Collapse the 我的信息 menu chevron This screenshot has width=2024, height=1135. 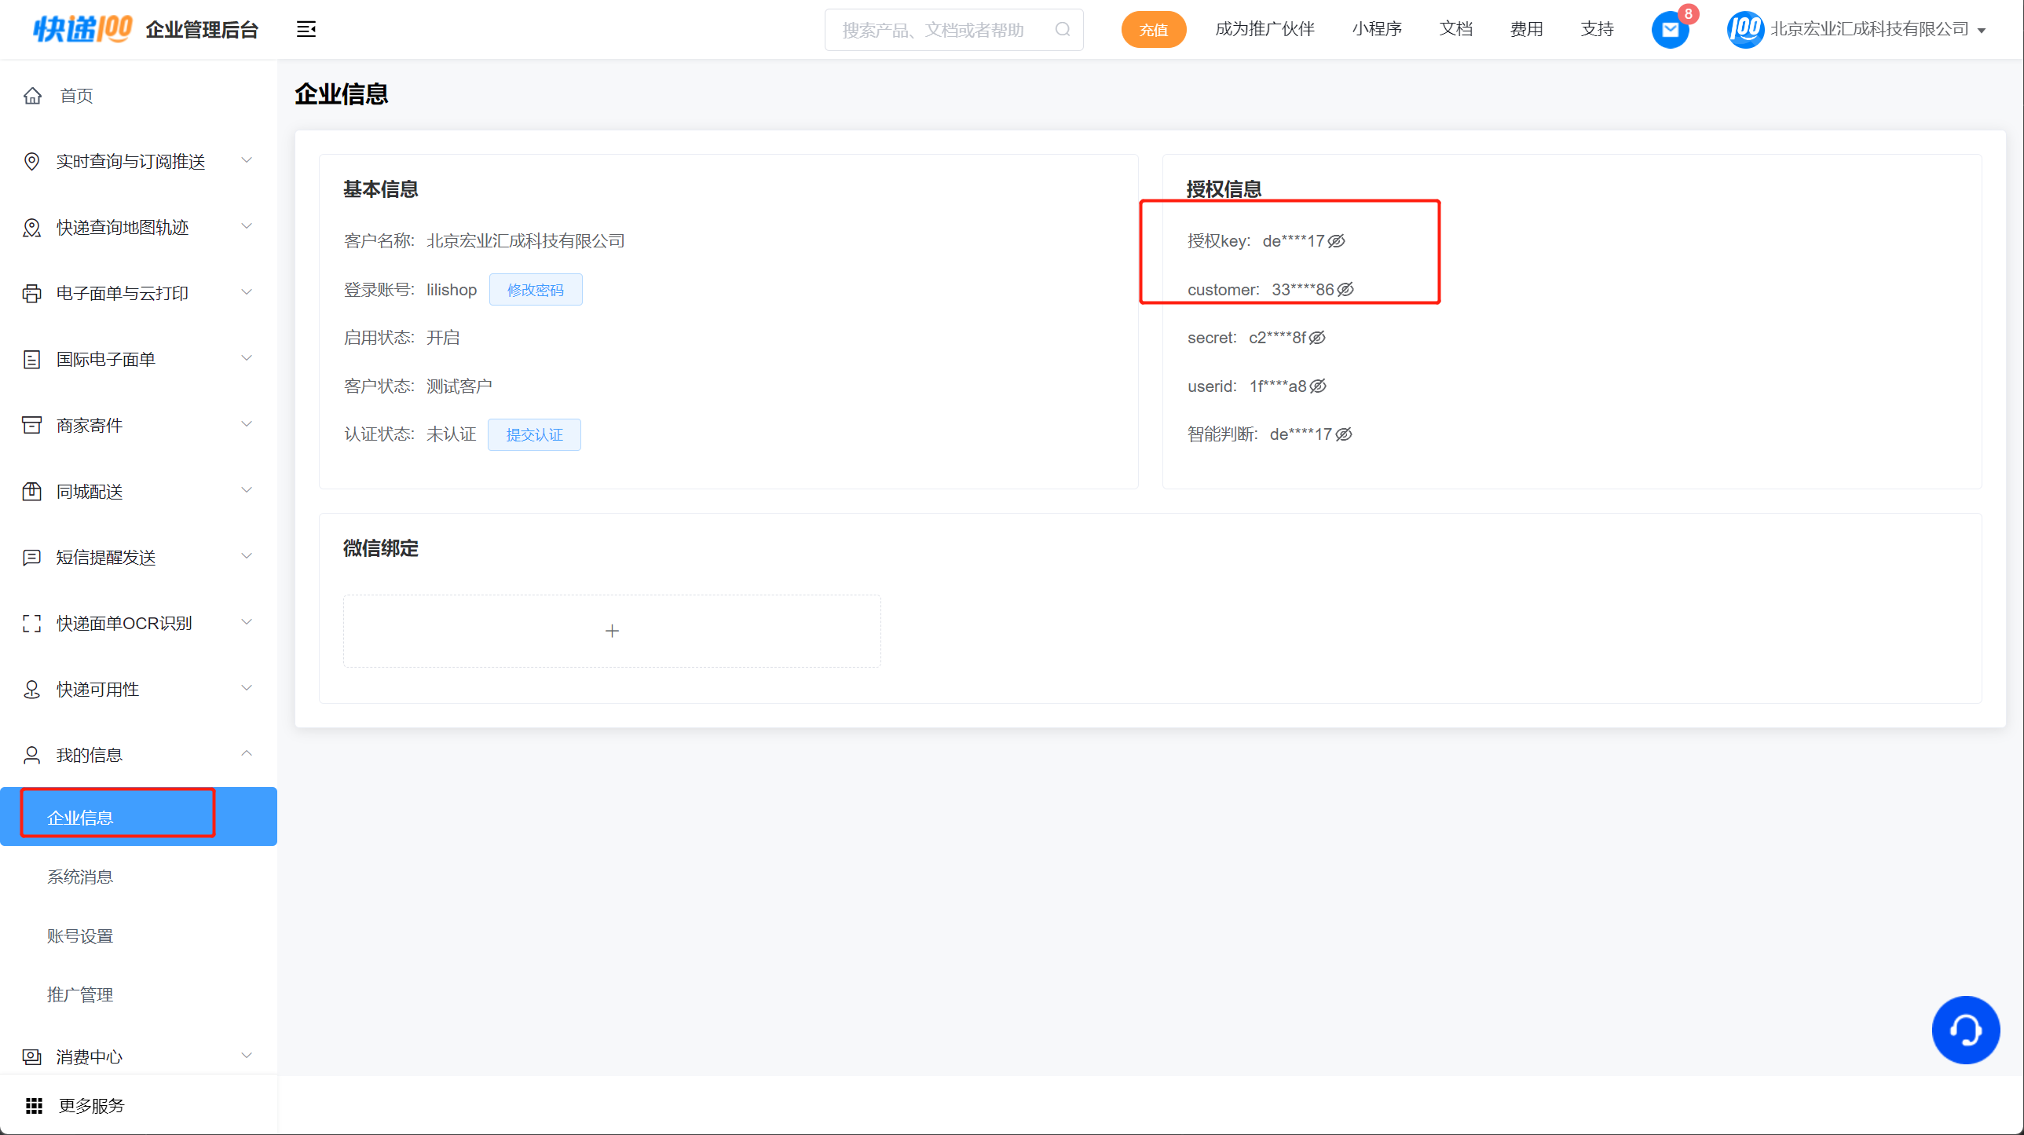tap(247, 753)
